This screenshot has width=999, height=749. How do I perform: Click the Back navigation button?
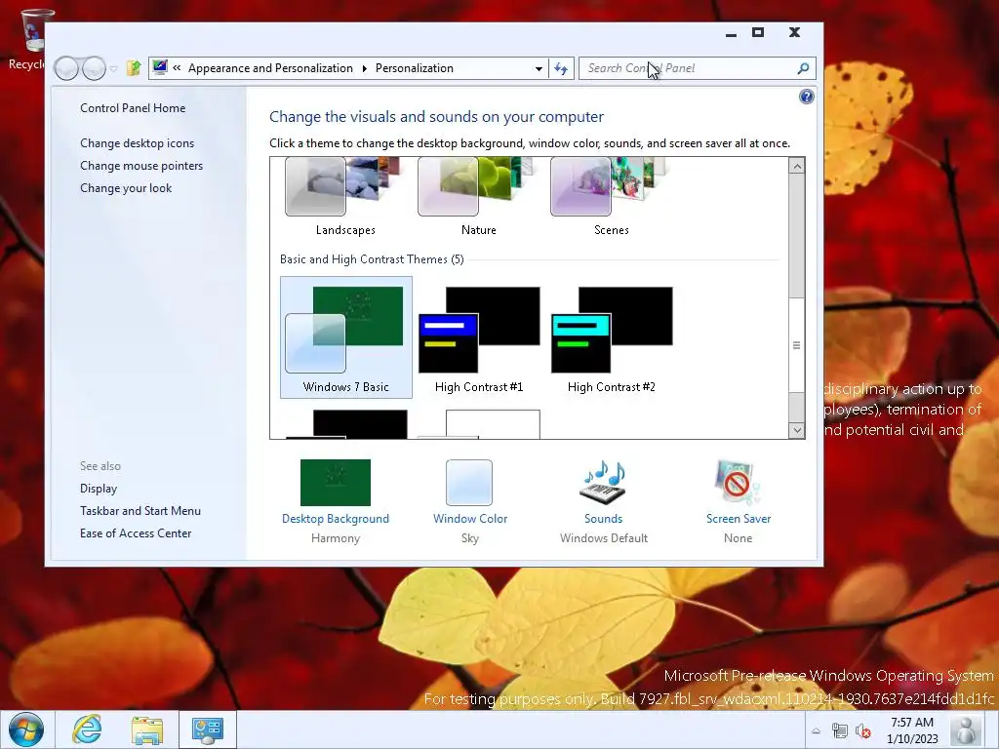pos(67,68)
